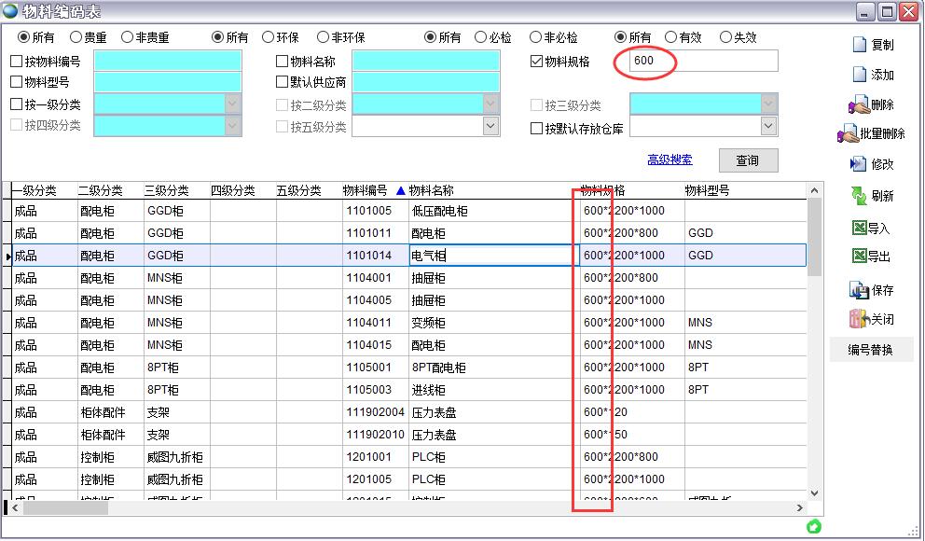Open the 高级搜索 advanced search link
This screenshot has height=541, width=925.
point(670,160)
